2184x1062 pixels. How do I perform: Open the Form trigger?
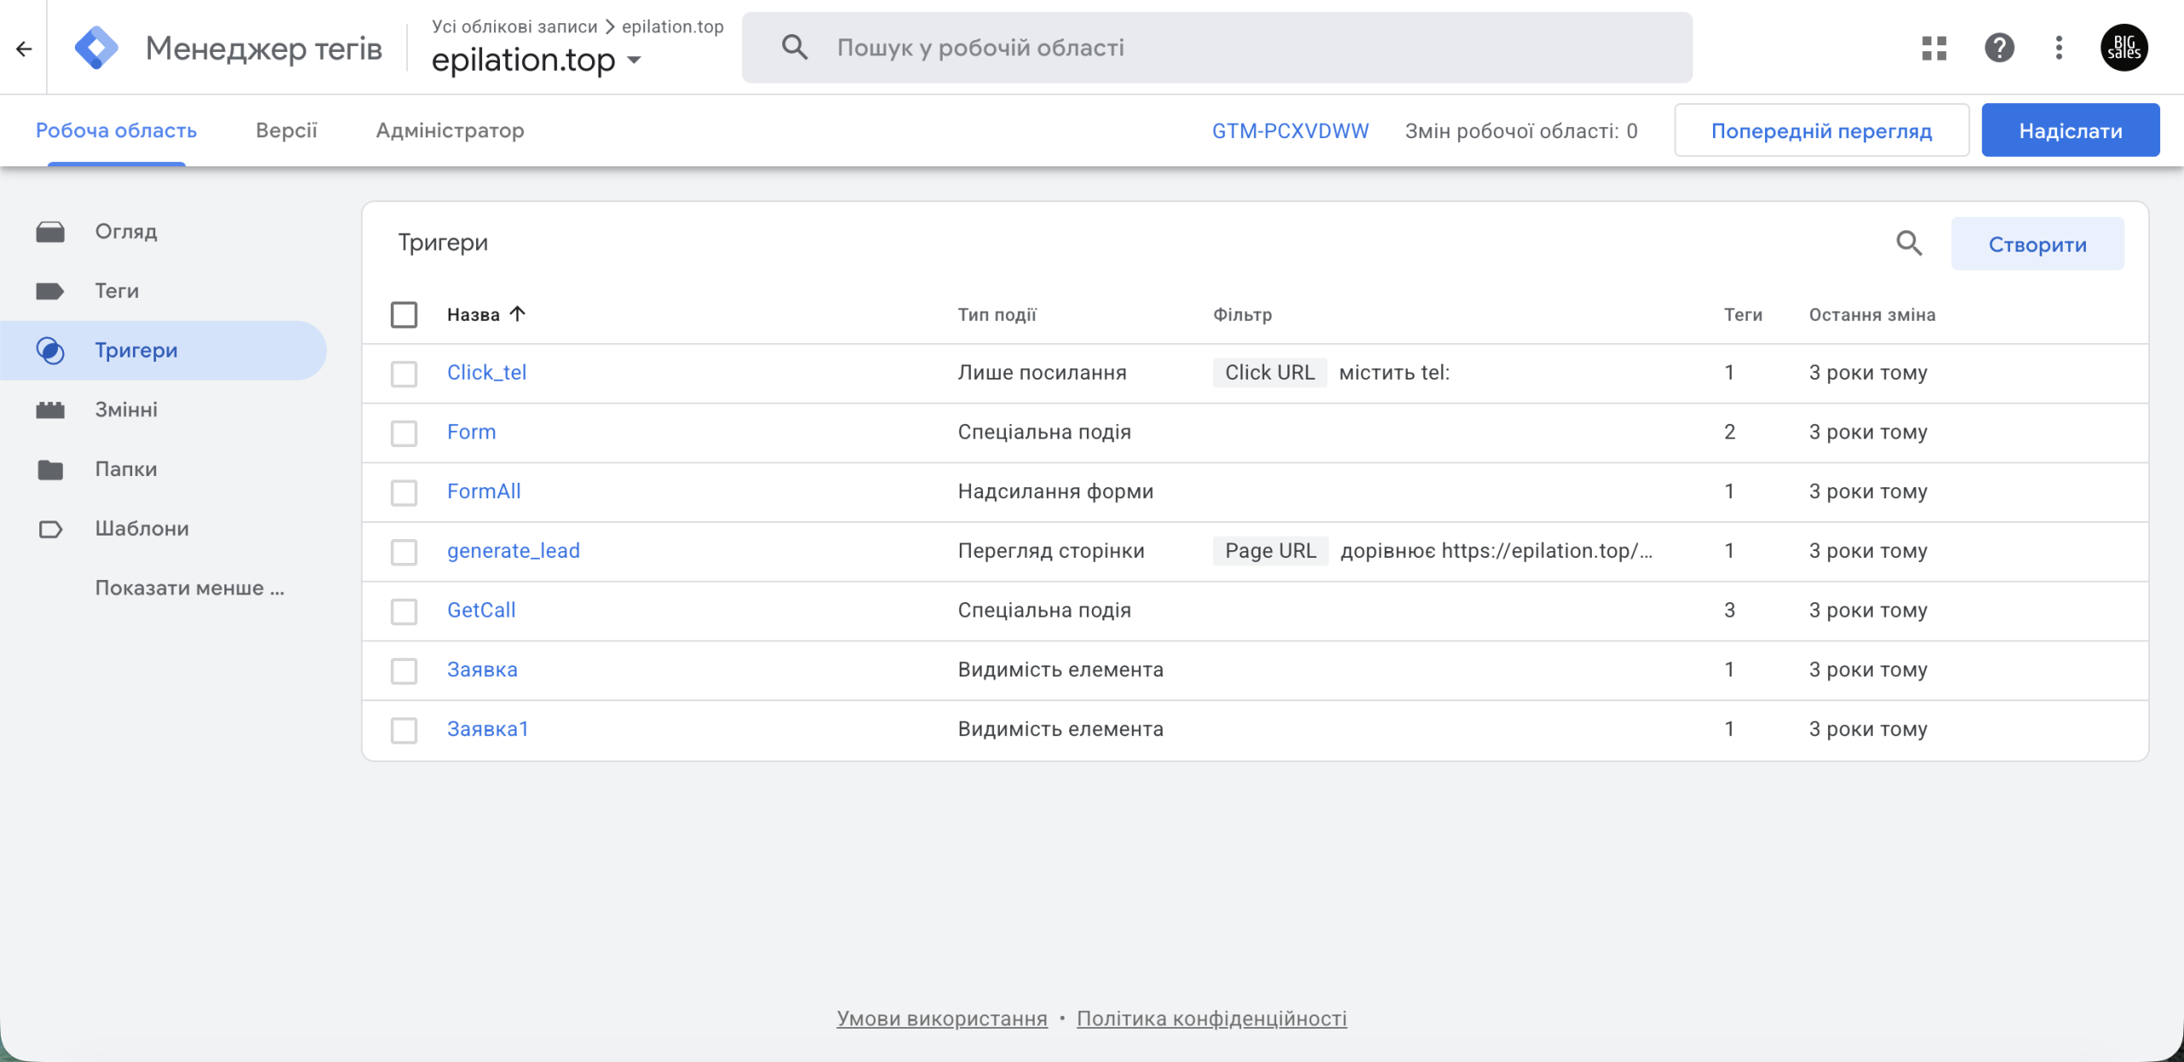[x=471, y=432]
